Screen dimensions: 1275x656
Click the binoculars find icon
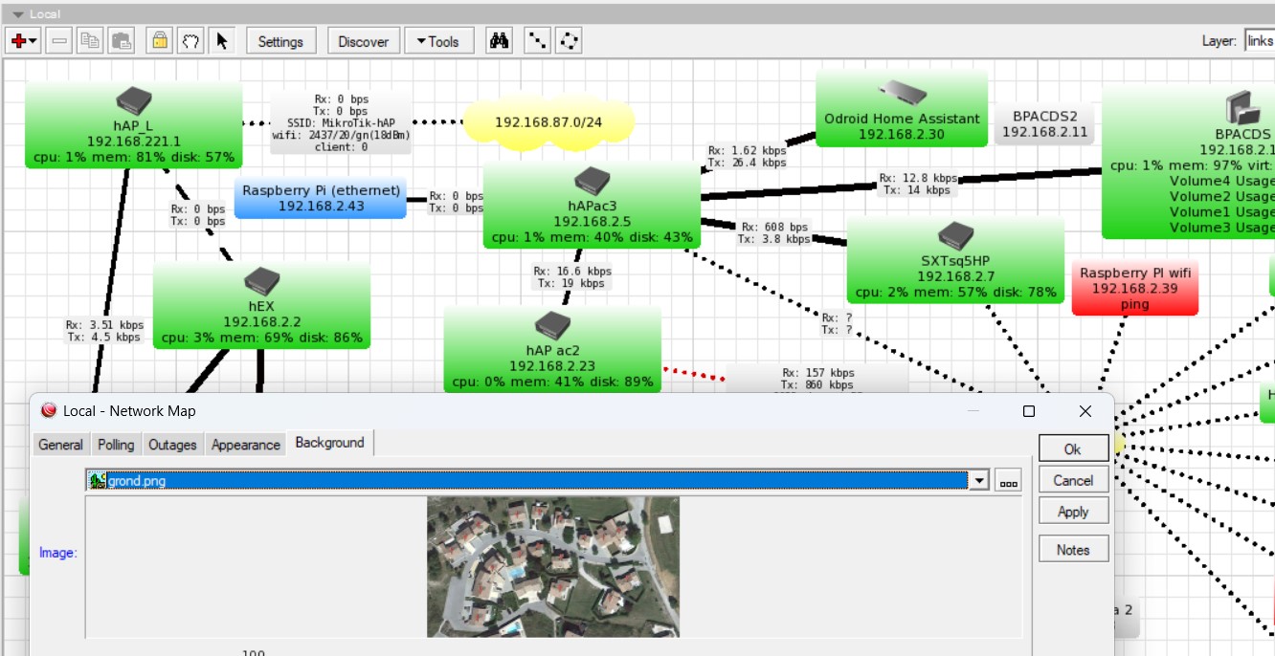point(499,41)
